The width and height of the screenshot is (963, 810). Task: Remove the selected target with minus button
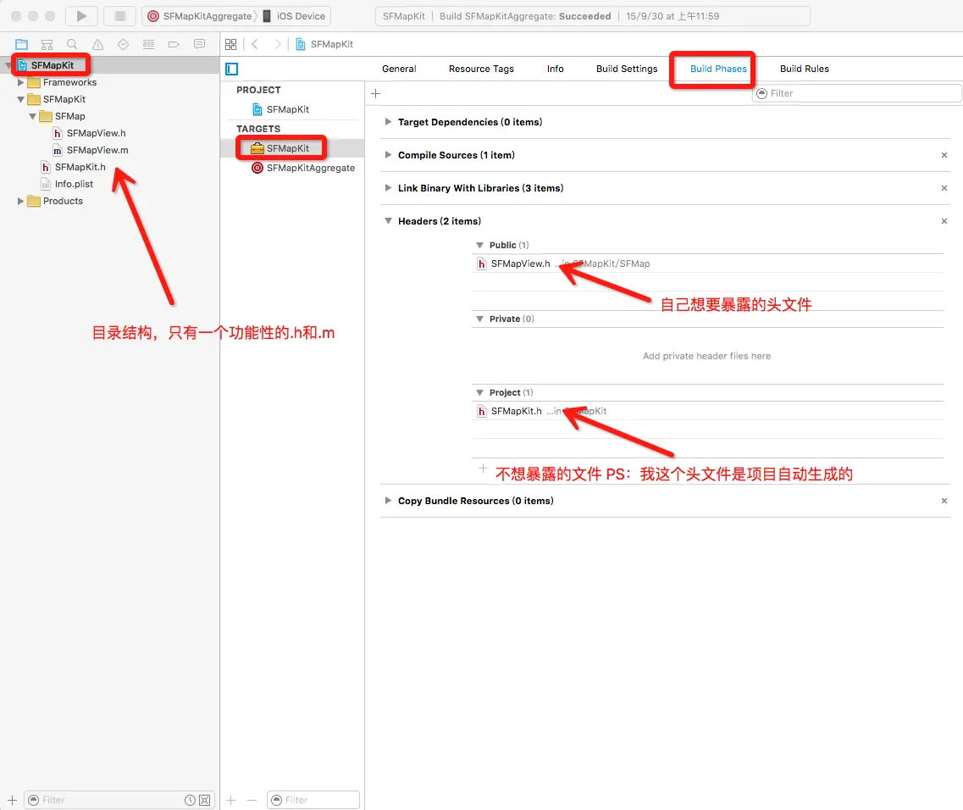click(x=252, y=800)
